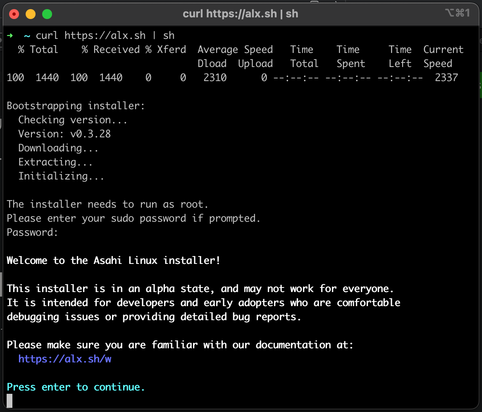Click the green fullscreen window button
Screen dimensions: 482x412
47,14
